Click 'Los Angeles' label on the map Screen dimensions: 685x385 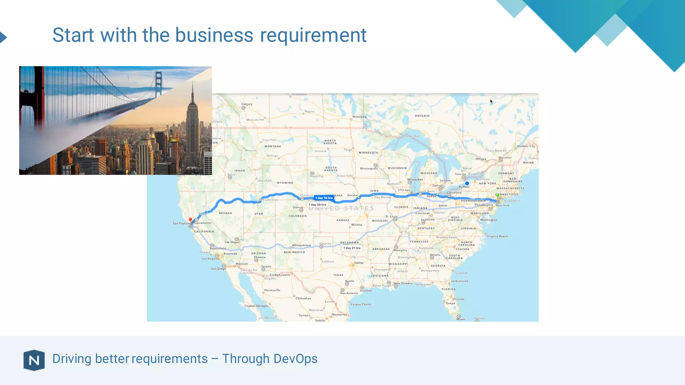click(x=210, y=259)
